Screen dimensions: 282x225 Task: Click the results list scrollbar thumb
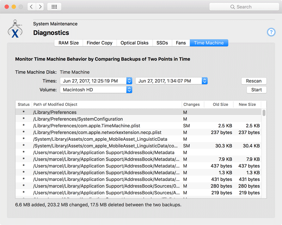tap(264, 113)
